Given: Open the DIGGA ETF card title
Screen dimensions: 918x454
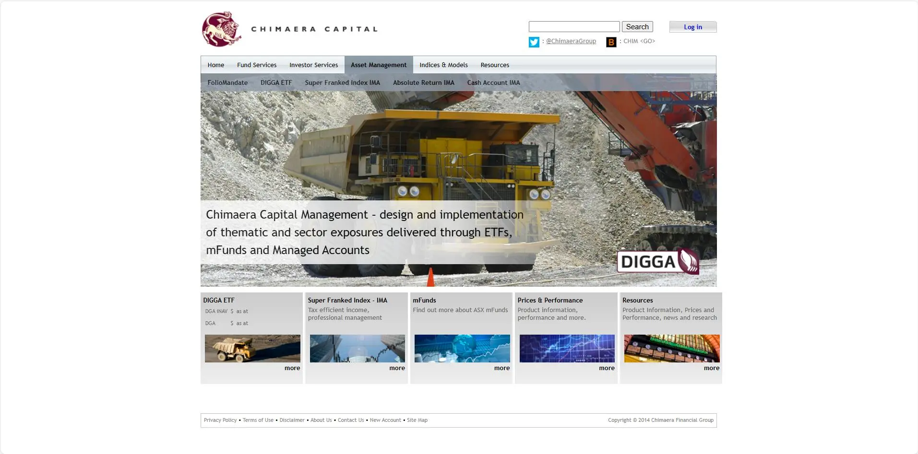Looking at the screenshot, I should 219,300.
